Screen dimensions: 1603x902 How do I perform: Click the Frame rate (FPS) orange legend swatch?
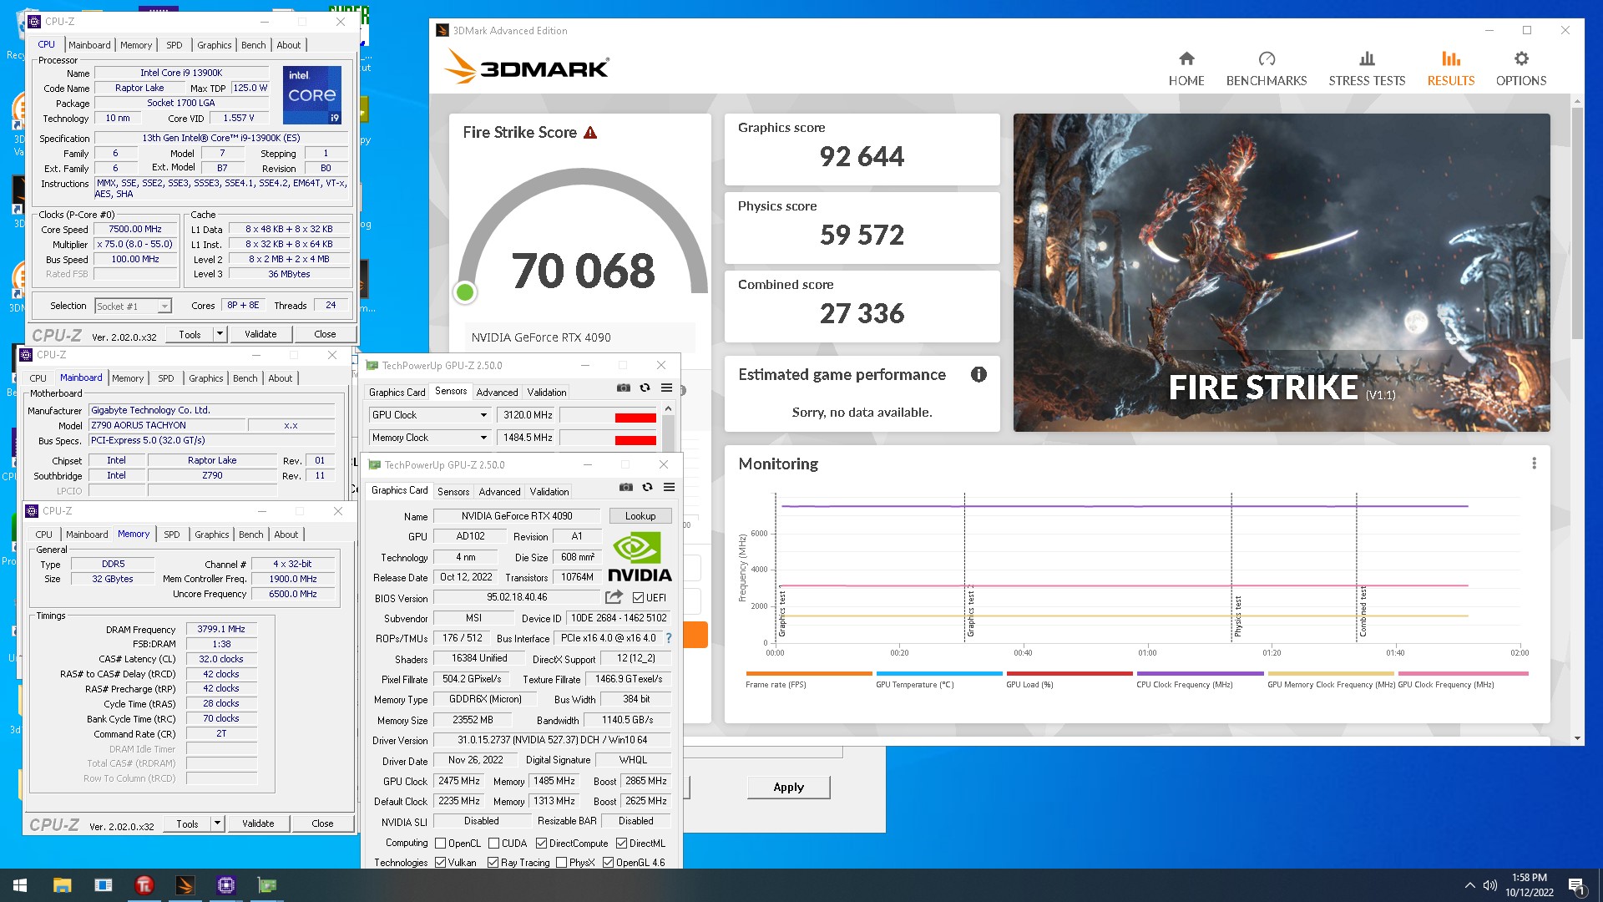[808, 673]
